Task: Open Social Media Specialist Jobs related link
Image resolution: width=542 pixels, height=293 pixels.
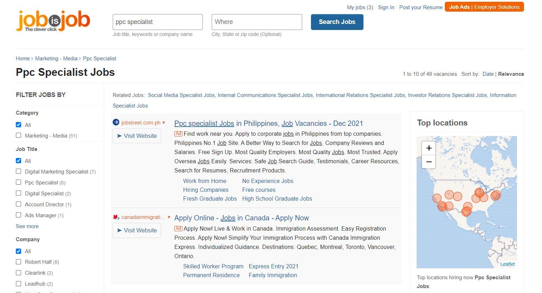Action: click(181, 95)
